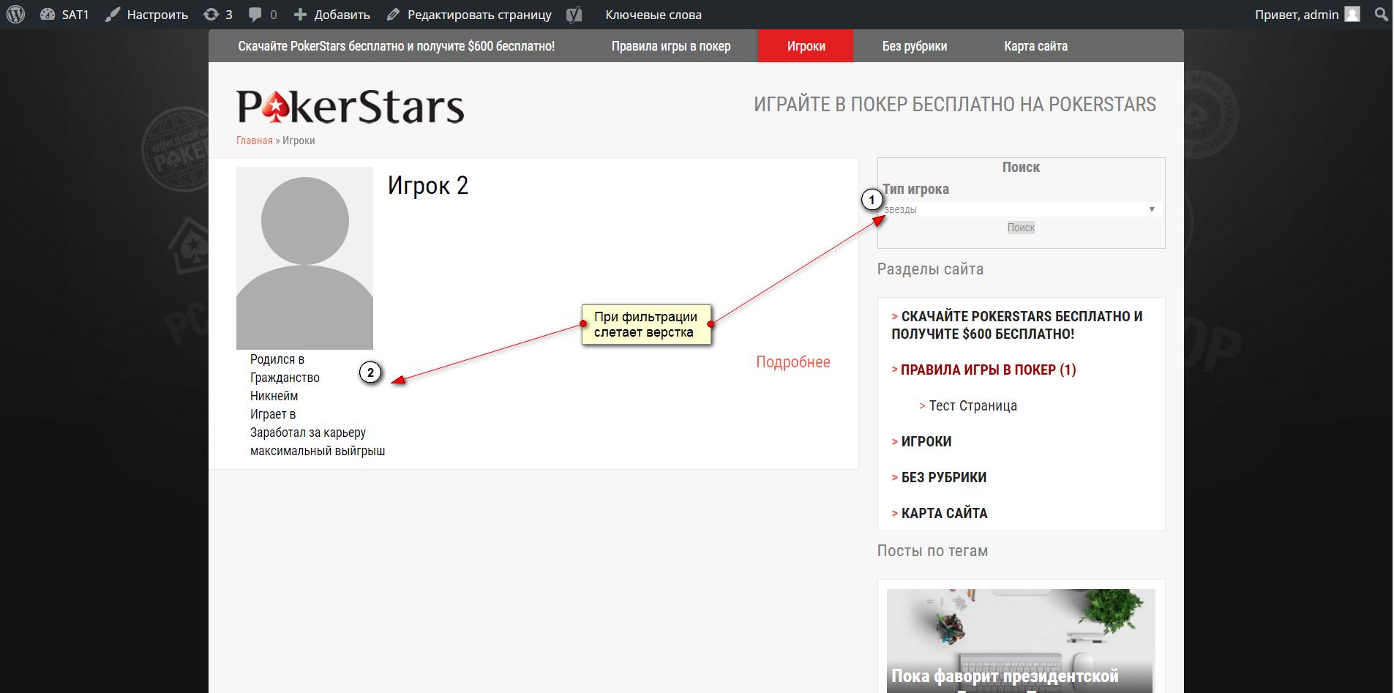Open the WordPress logo menu
Viewport: 1394px width, 693px height.
tap(15, 15)
